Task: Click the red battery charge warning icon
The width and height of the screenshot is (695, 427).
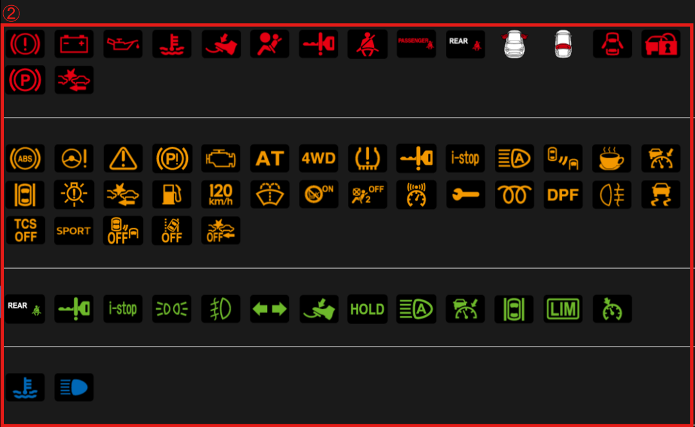Action: 74,44
